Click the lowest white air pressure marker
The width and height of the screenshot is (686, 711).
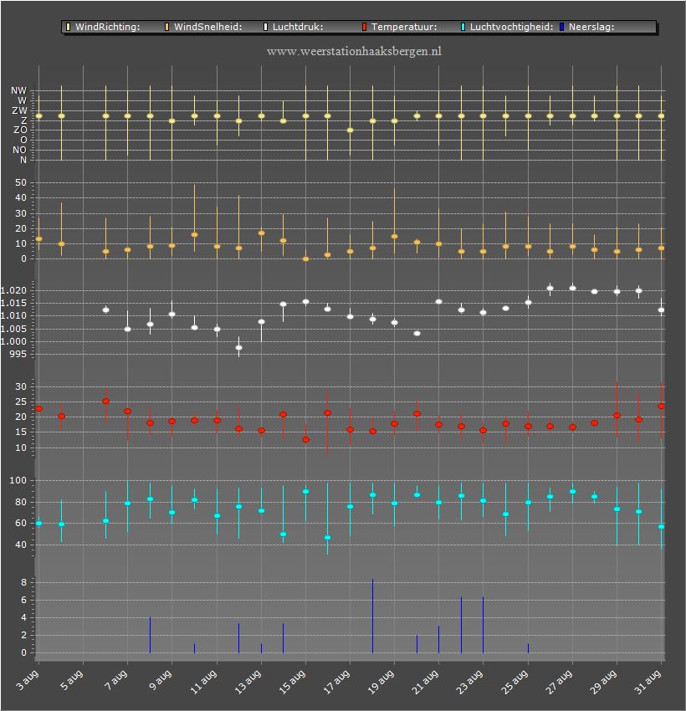click(239, 348)
